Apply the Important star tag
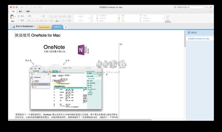Screen dimensions: 222x132 click(121, 16)
